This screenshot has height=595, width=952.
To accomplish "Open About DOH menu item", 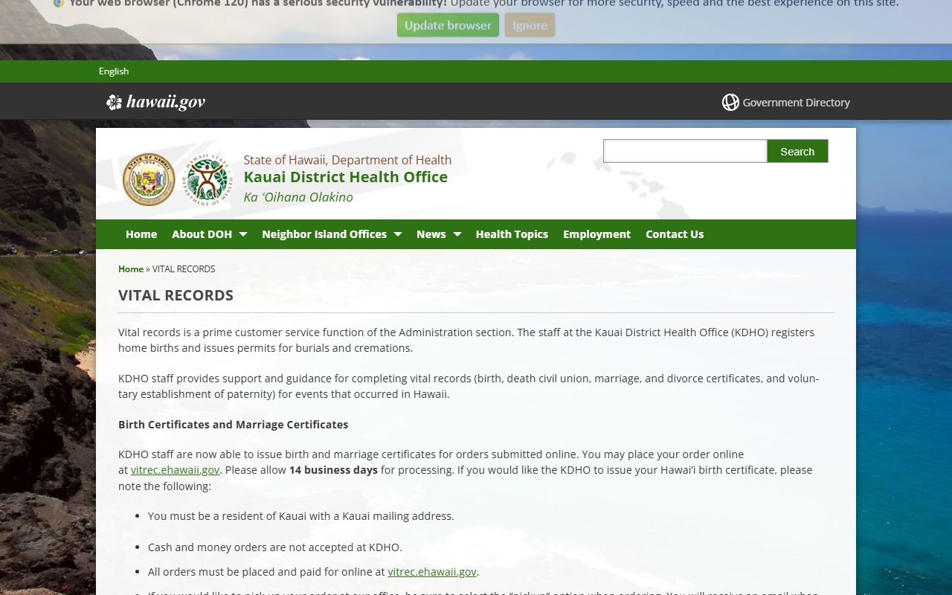I will tap(202, 234).
